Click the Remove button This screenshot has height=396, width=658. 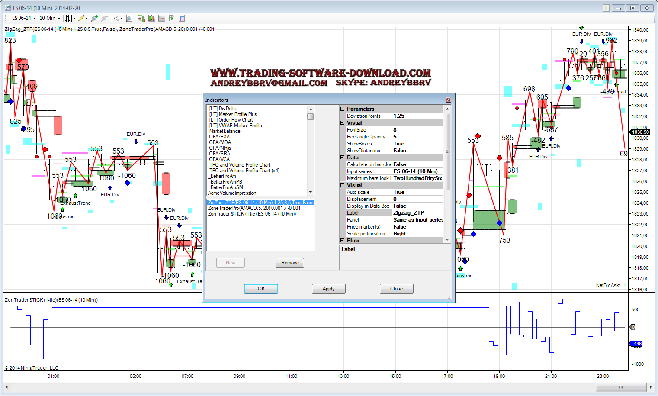290,263
